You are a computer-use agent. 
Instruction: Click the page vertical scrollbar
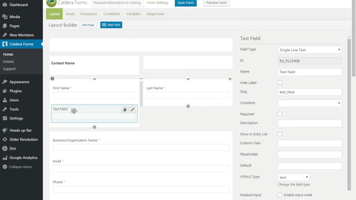point(353,39)
